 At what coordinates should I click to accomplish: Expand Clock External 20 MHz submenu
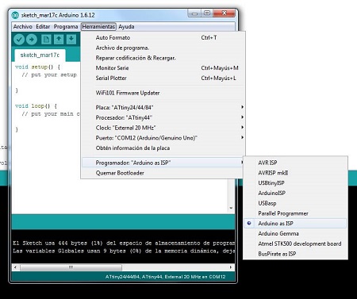click(x=163, y=128)
